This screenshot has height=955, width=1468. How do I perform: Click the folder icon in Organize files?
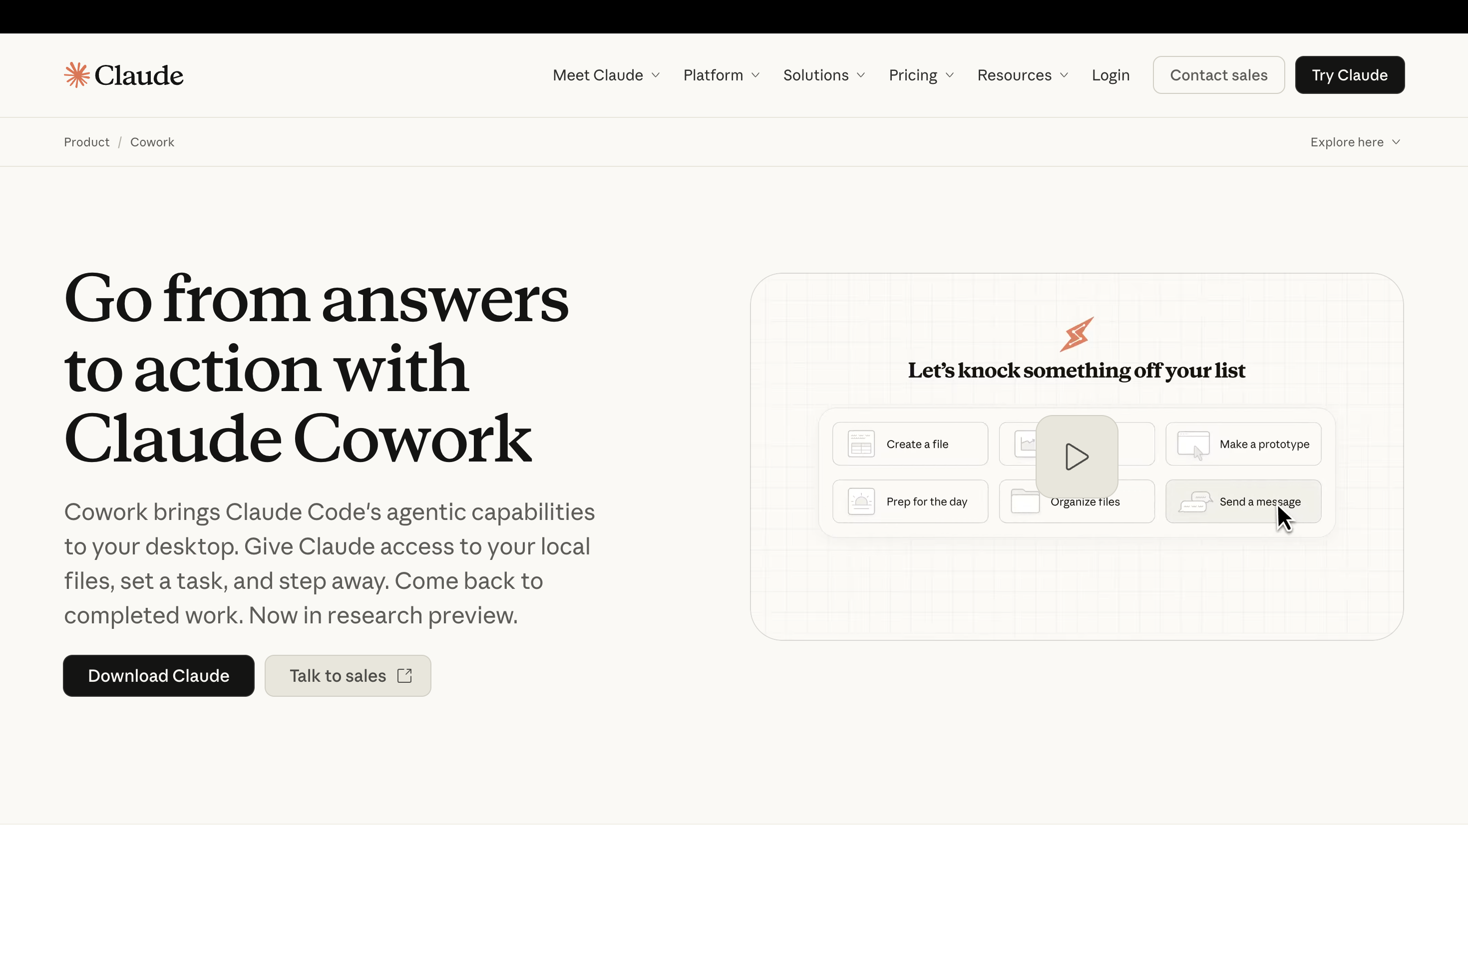(x=1025, y=501)
